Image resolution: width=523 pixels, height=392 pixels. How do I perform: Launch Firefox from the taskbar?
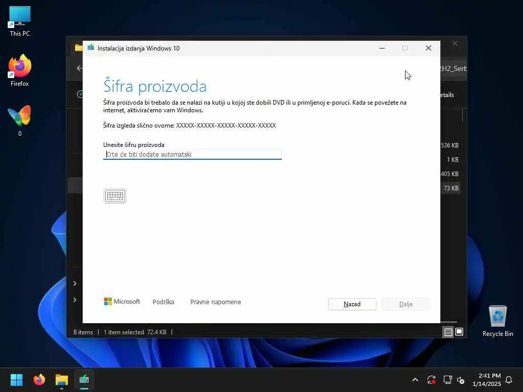[39, 380]
